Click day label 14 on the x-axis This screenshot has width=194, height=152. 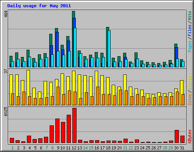[85, 148]
